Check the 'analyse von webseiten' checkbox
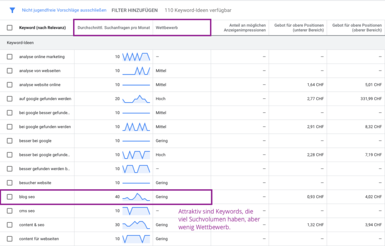Image resolution: width=385 pixels, height=246 pixels. tap(10, 71)
